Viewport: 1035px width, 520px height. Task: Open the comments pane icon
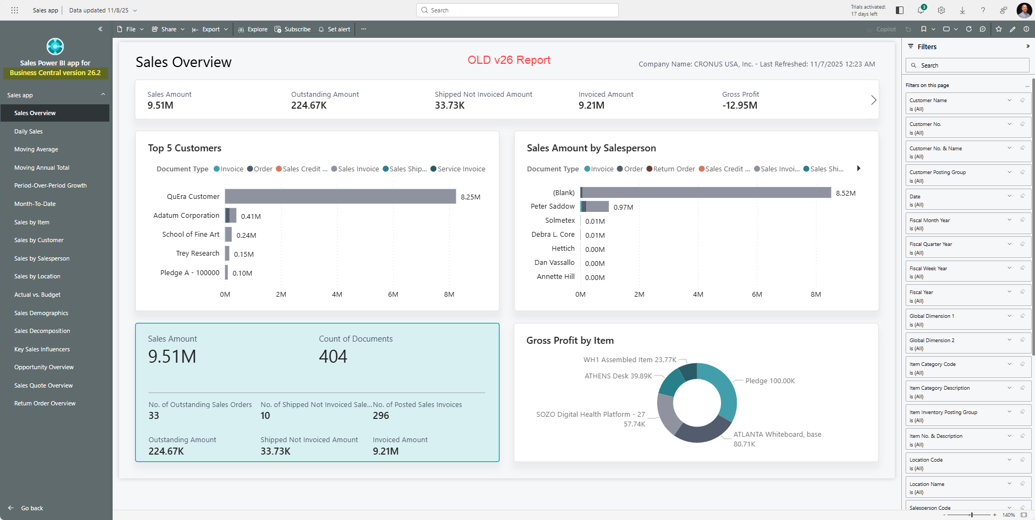coord(982,29)
